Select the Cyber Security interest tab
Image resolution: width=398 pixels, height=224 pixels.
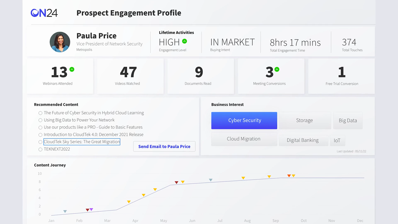(x=244, y=120)
